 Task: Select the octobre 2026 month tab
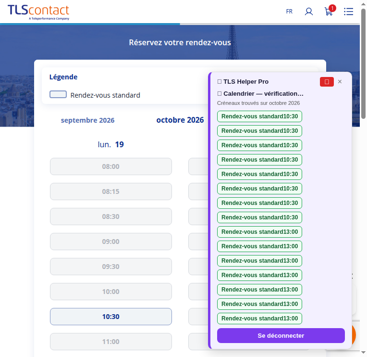(180, 120)
